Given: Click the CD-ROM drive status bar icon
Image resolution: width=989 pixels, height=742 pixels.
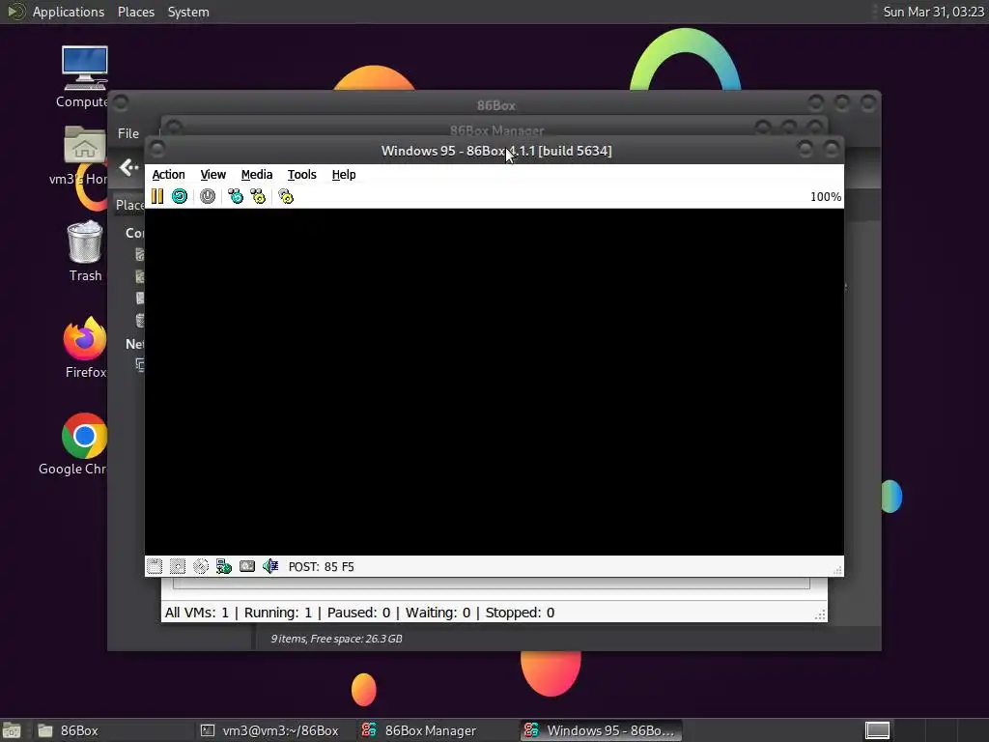Looking at the screenshot, I should pyautogui.click(x=201, y=566).
